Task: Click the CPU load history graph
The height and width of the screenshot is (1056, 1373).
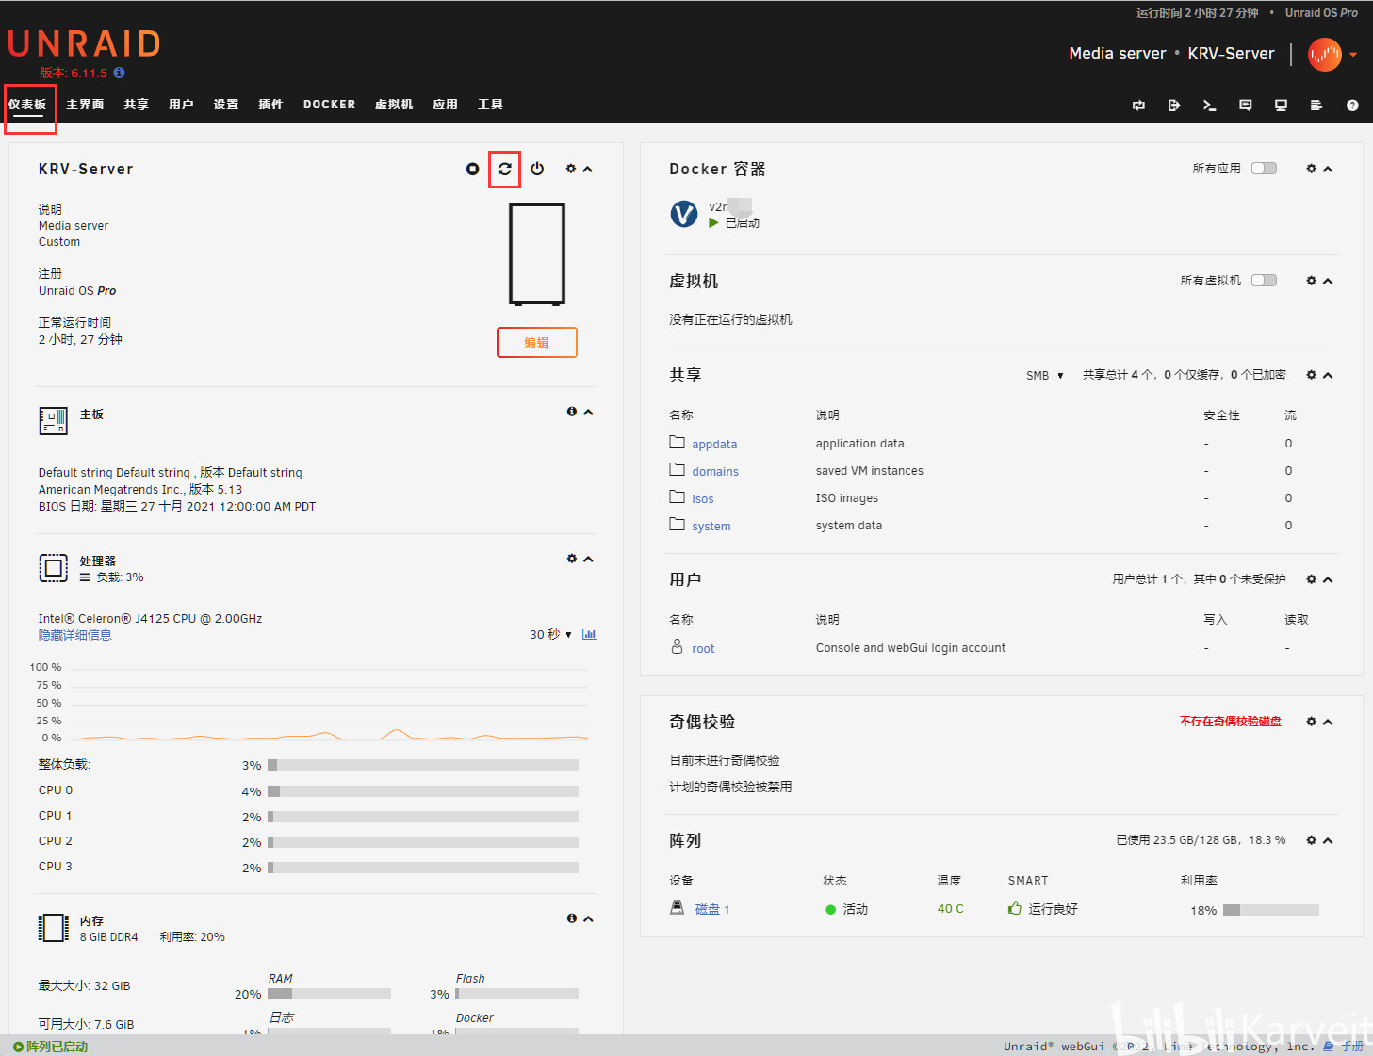Action: [x=329, y=703]
